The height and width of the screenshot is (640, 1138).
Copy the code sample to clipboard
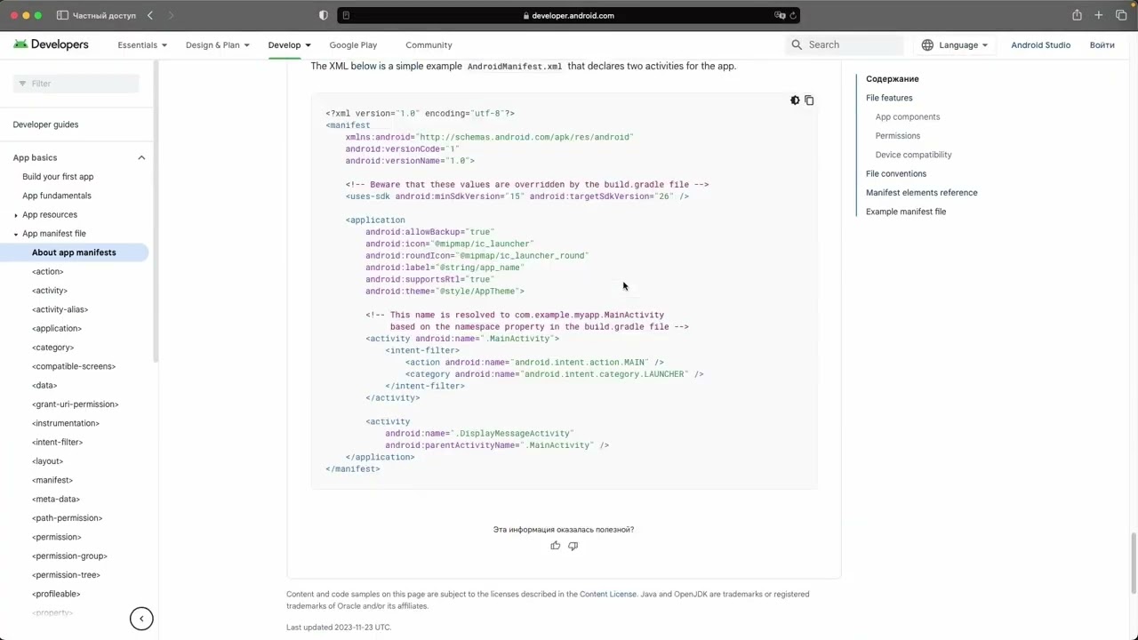809,100
